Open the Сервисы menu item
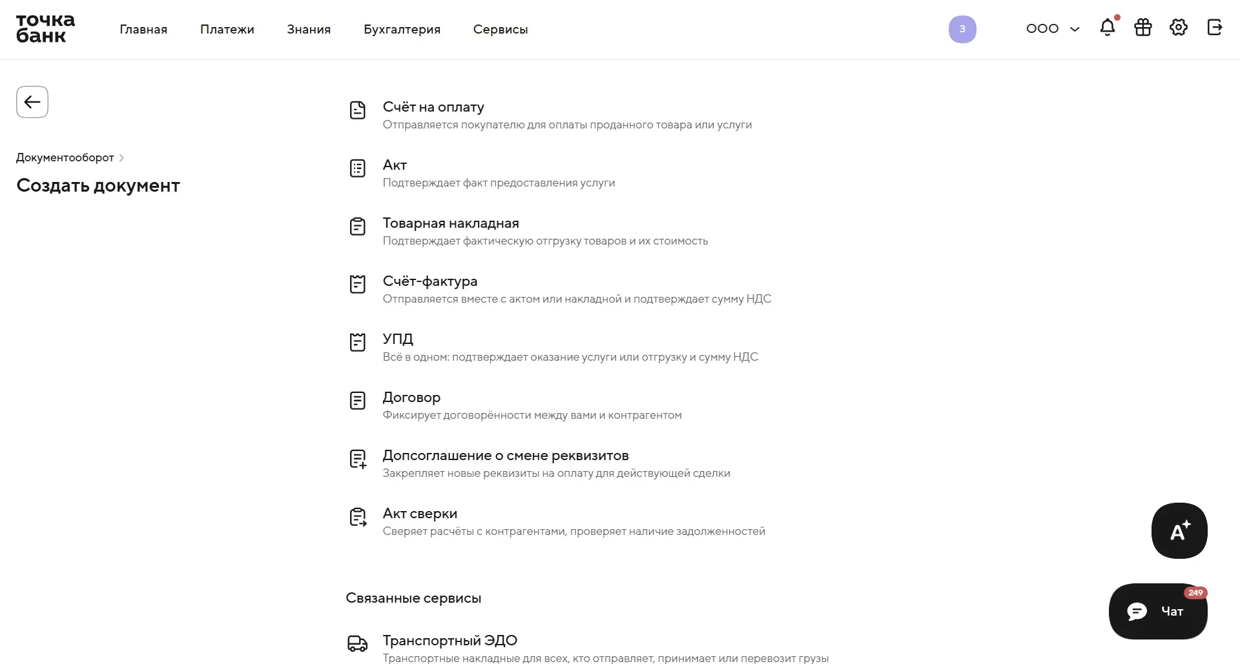Image resolution: width=1240 pixels, height=664 pixels. pyautogui.click(x=501, y=29)
